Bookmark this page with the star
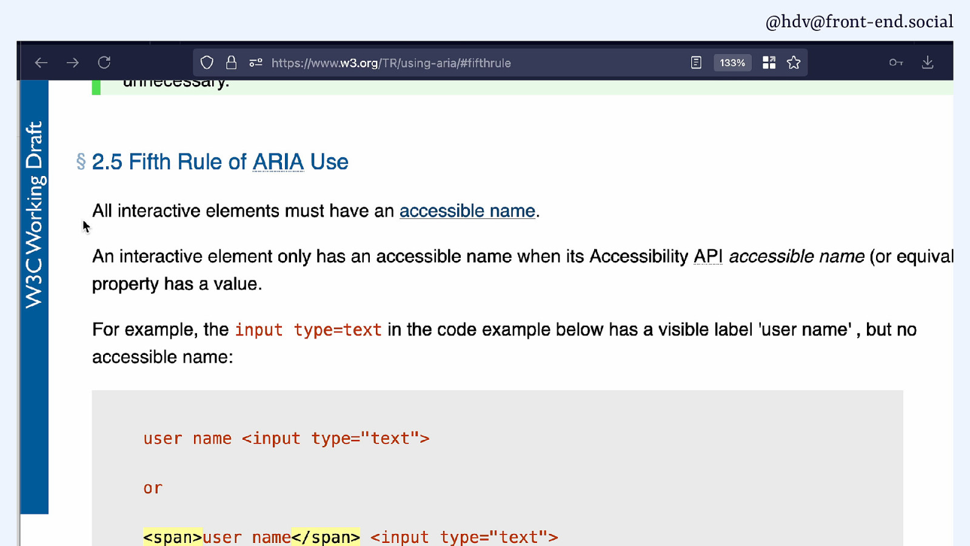The height and width of the screenshot is (546, 970). 794,62
